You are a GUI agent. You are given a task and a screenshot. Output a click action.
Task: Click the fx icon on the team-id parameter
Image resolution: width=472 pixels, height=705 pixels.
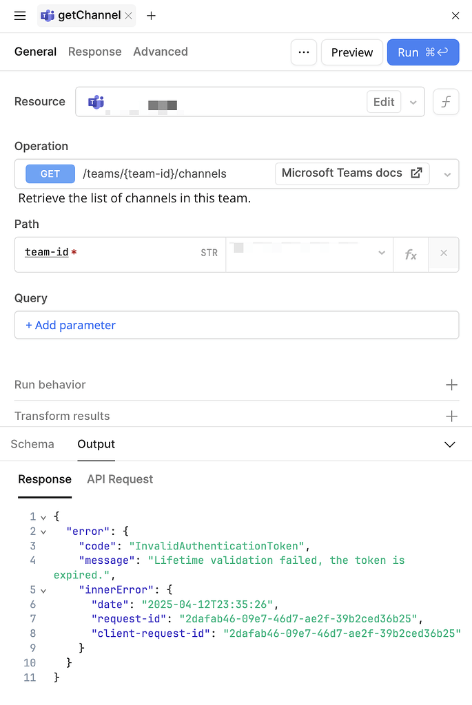coord(411,254)
